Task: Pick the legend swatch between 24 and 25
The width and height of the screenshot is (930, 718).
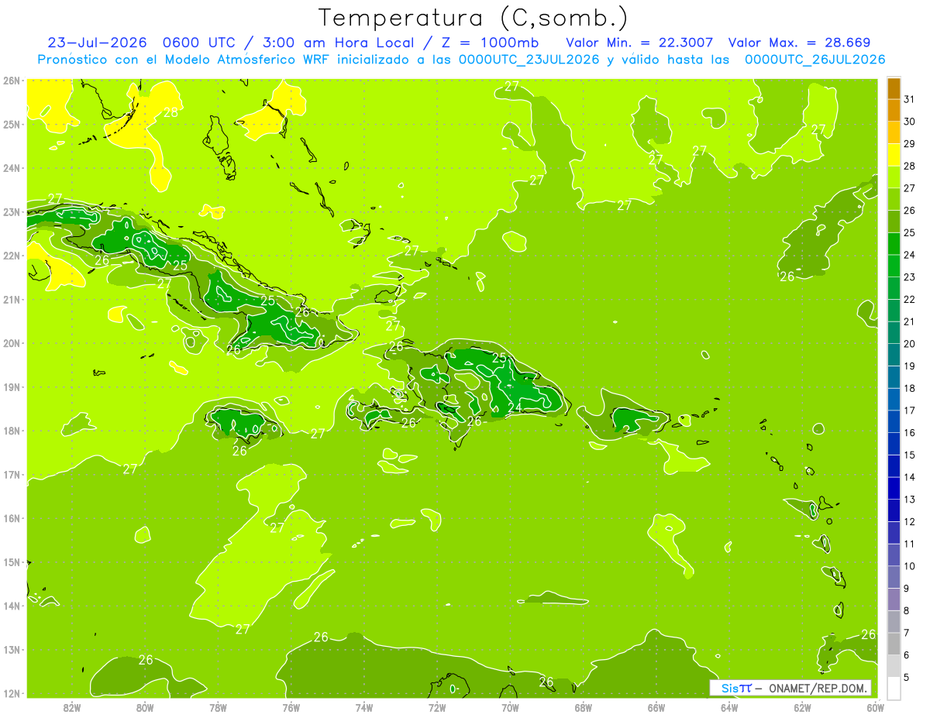Action: [894, 243]
